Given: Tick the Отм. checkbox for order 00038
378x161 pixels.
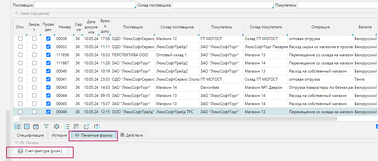Looking at the screenshot, I should click(20, 39).
